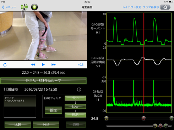Open the settings gear button
Viewport: 174px width, 130px height.
pos(165,7)
